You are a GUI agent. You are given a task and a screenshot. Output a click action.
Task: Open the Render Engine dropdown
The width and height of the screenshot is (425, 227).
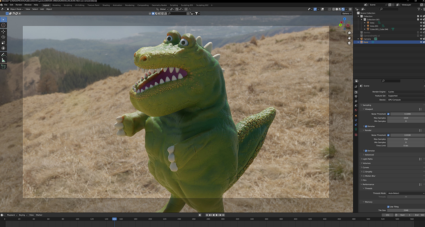click(406, 92)
